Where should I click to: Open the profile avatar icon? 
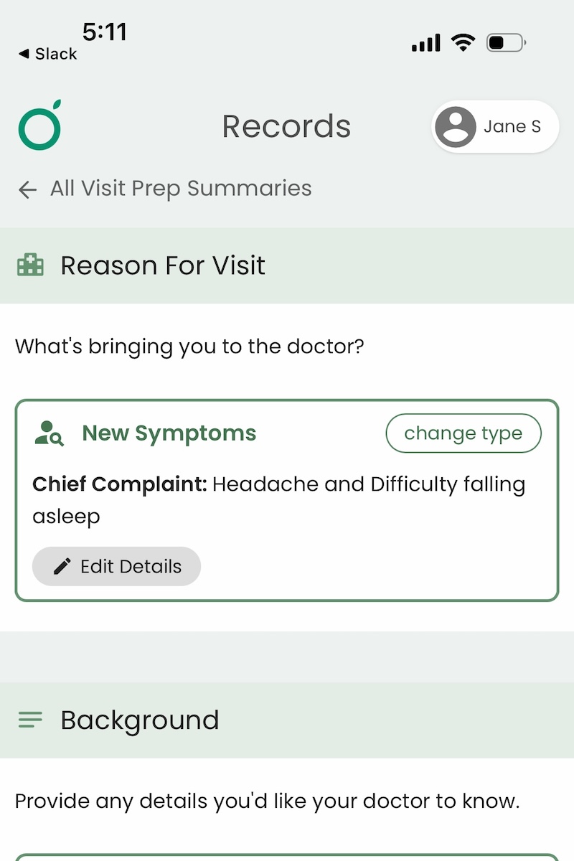(455, 127)
